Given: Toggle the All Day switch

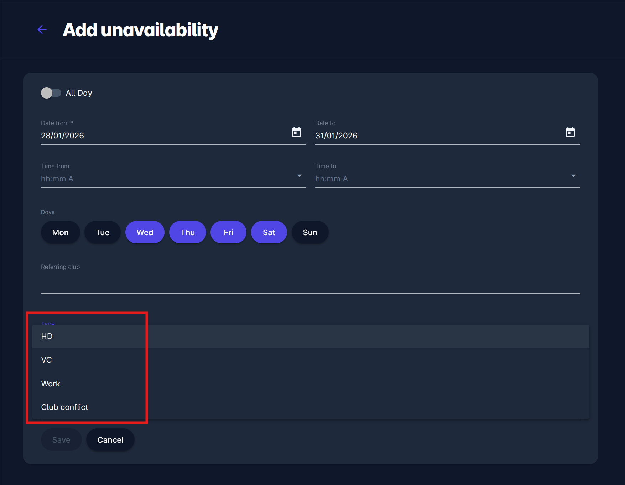Looking at the screenshot, I should 51,93.
